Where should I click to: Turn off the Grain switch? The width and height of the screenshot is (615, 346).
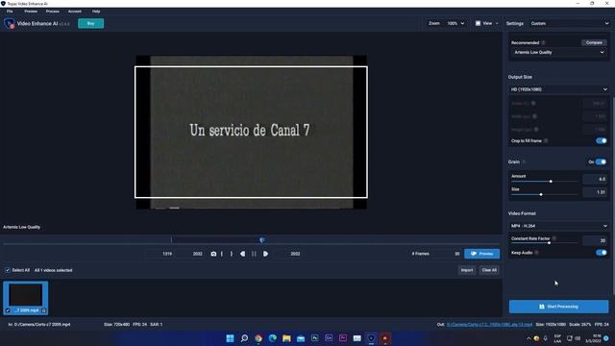click(601, 162)
